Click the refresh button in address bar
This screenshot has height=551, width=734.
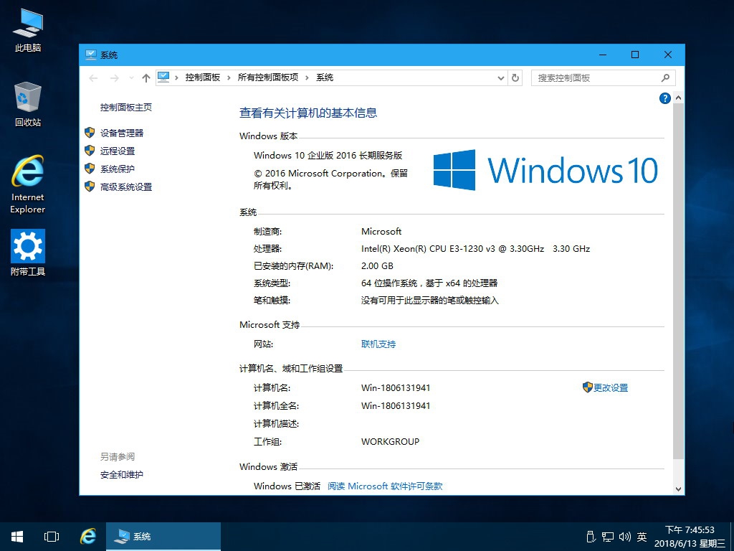click(x=515, y=77)
